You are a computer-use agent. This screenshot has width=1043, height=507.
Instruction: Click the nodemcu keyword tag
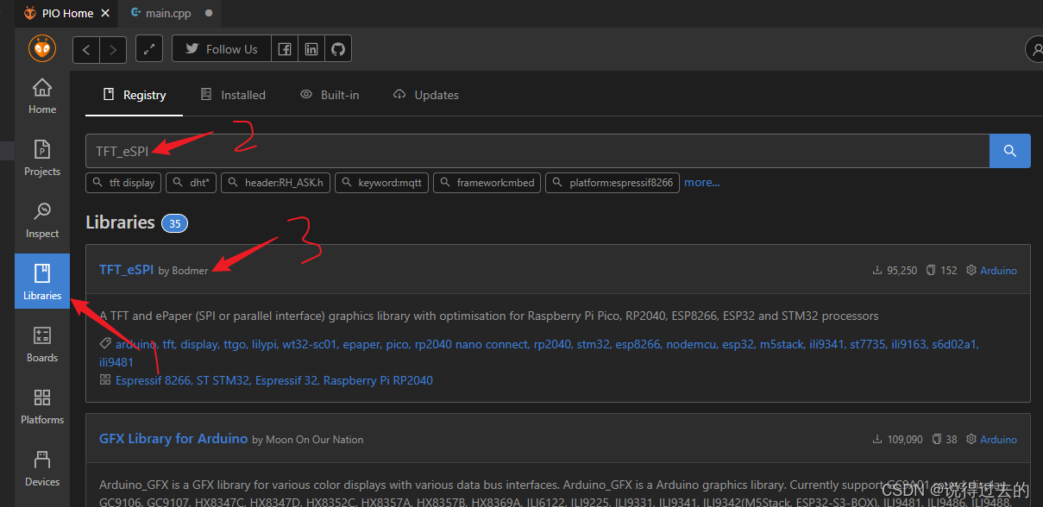(690, 344)
